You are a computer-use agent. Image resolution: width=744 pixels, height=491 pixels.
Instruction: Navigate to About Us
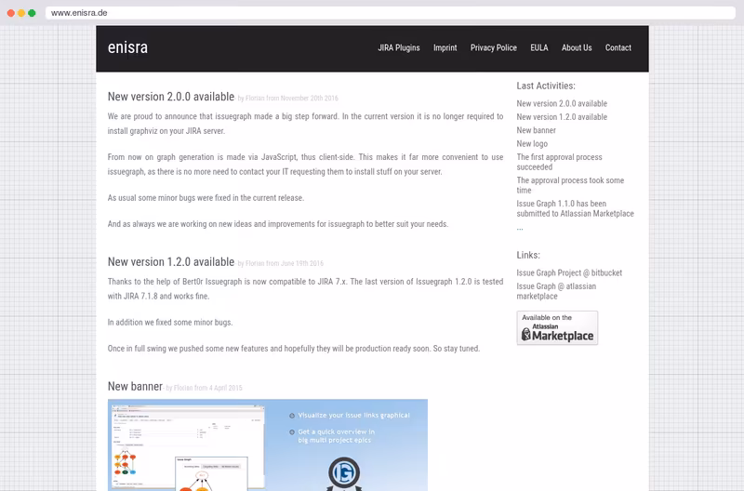point(577,48)
